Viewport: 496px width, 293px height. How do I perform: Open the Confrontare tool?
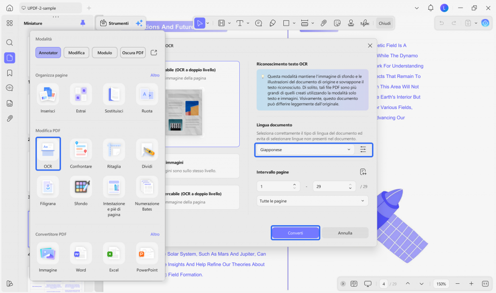click(x=81, y=154)
